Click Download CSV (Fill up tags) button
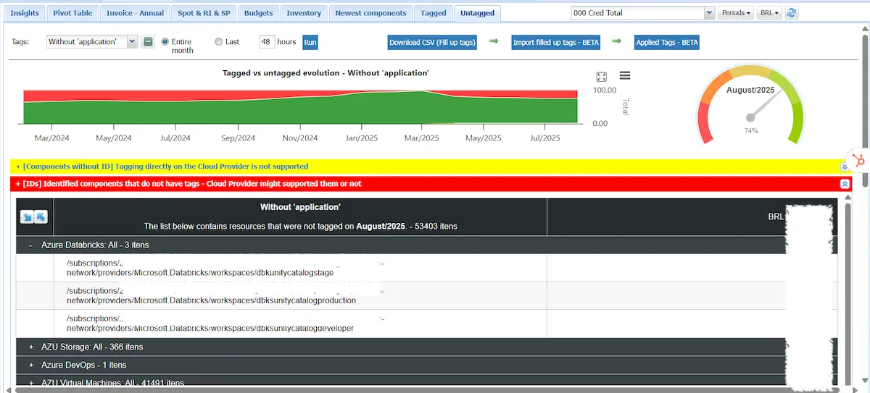Image resolution: width=870 pixels, height=393 pixels. coord(432,42)
